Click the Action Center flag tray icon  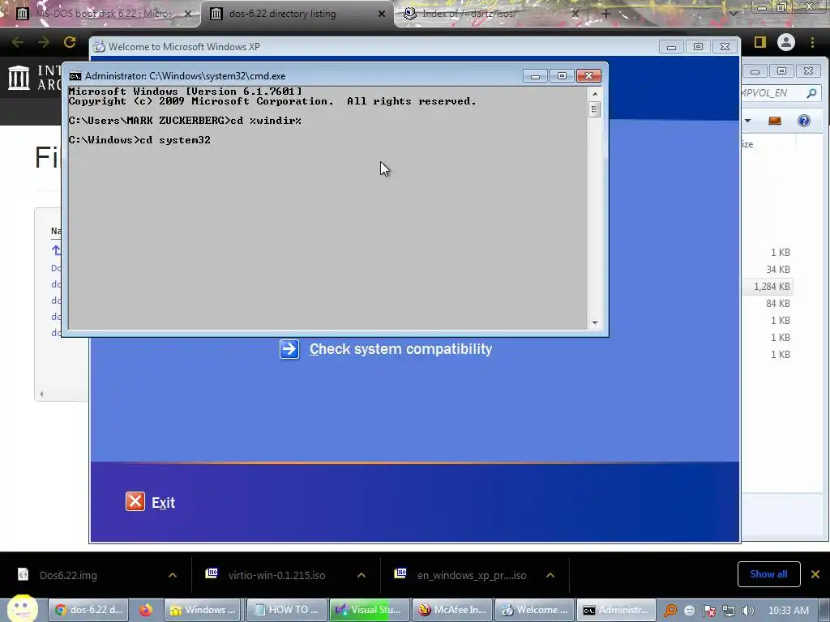coord(709,611)
